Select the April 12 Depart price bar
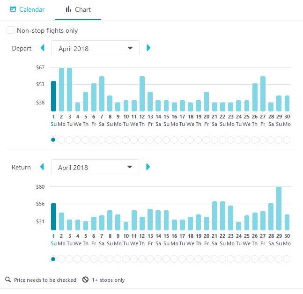Image resolution: width=303 pixels, height=294 pixels. tap(142, 94)
